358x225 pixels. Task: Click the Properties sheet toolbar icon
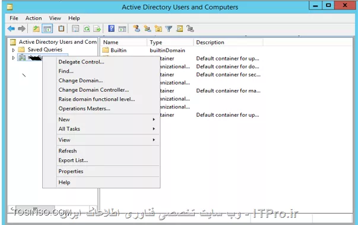75,28
